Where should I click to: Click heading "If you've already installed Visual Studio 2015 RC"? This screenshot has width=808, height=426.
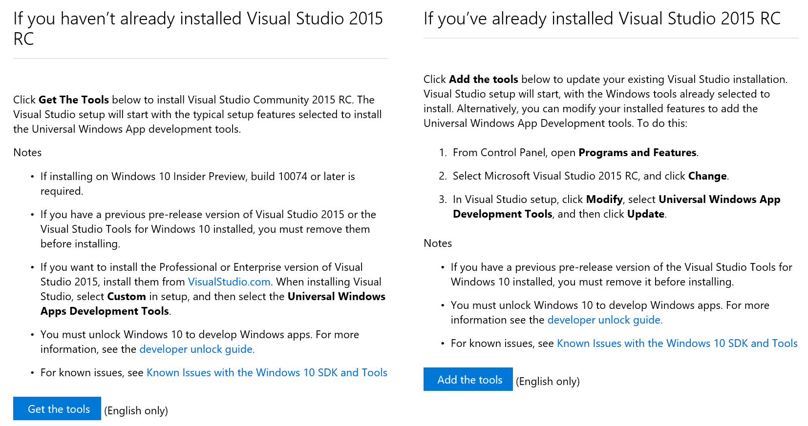click(x=602, y=19)
